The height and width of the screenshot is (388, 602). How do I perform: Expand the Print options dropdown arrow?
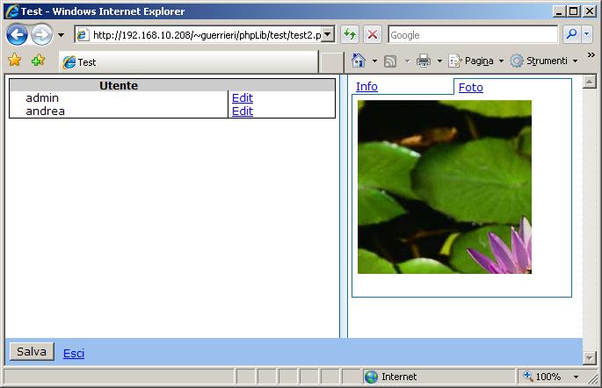[x=440, y=61]
